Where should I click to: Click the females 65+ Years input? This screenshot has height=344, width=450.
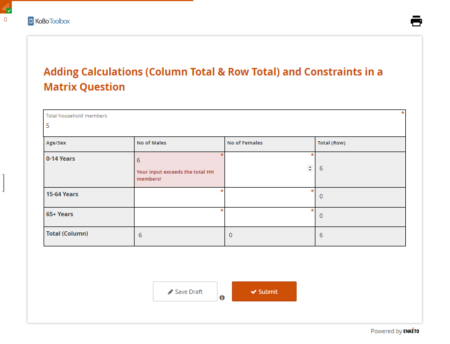(x=270, y=217)
